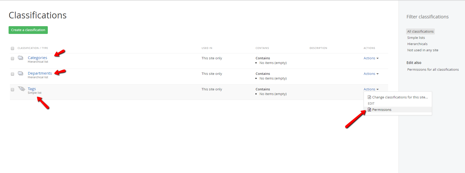Image resolution: width=465 pixels, height=173 pixels.
Task: Filter by Not used in any site
Action: tap(423, 50)
